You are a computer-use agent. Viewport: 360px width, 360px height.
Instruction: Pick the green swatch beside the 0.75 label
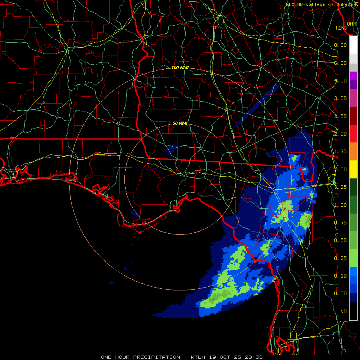[353, 222]
